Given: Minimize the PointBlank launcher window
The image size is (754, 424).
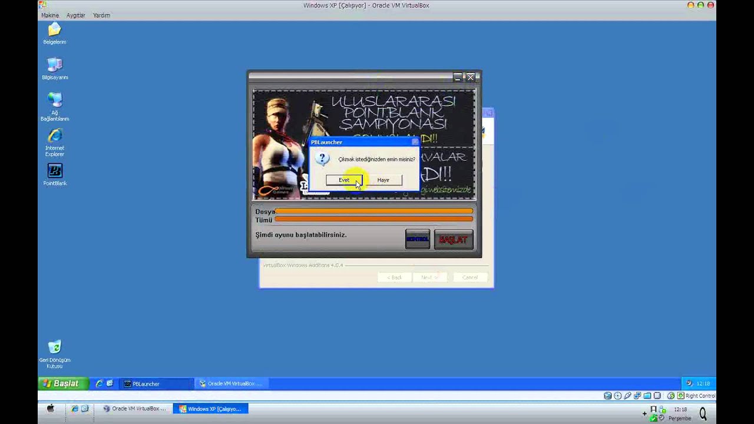Looking at the screenshot, I should tap(458, 77).
